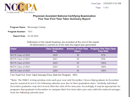Click the vertical scrollbar on the right edge
Screen dimensions: 130x97
coord(129,48)
